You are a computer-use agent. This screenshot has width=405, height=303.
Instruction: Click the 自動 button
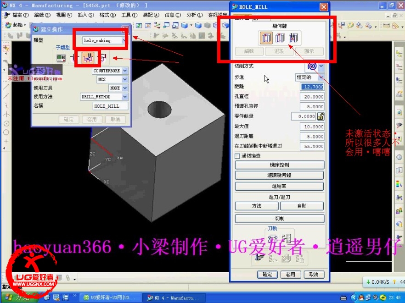302,206
